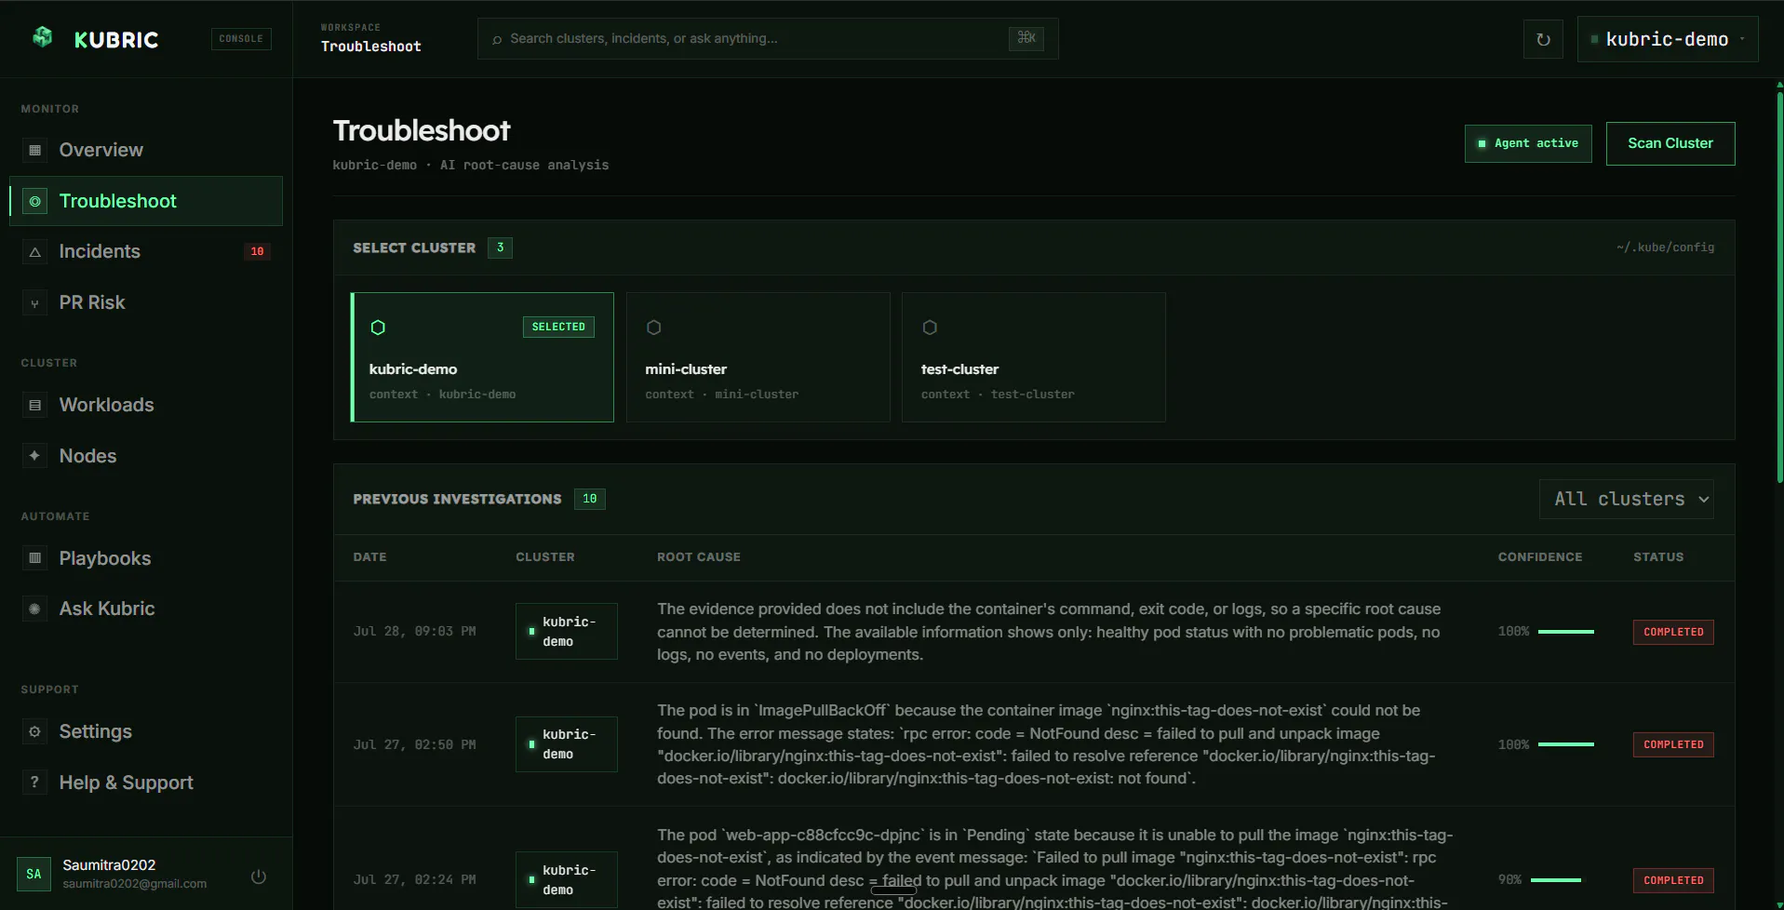
Task: Open Ask Kubric assistant
Action: coord(146,609)
